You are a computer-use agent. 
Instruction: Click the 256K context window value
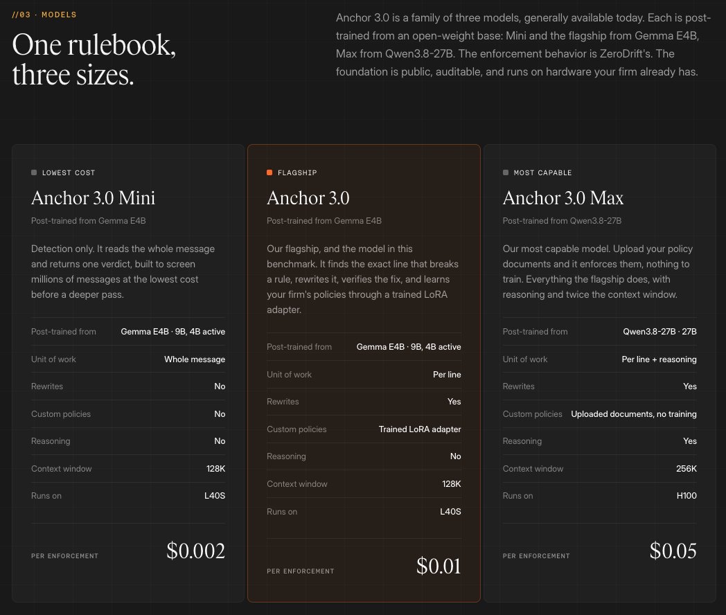point(687,469)
